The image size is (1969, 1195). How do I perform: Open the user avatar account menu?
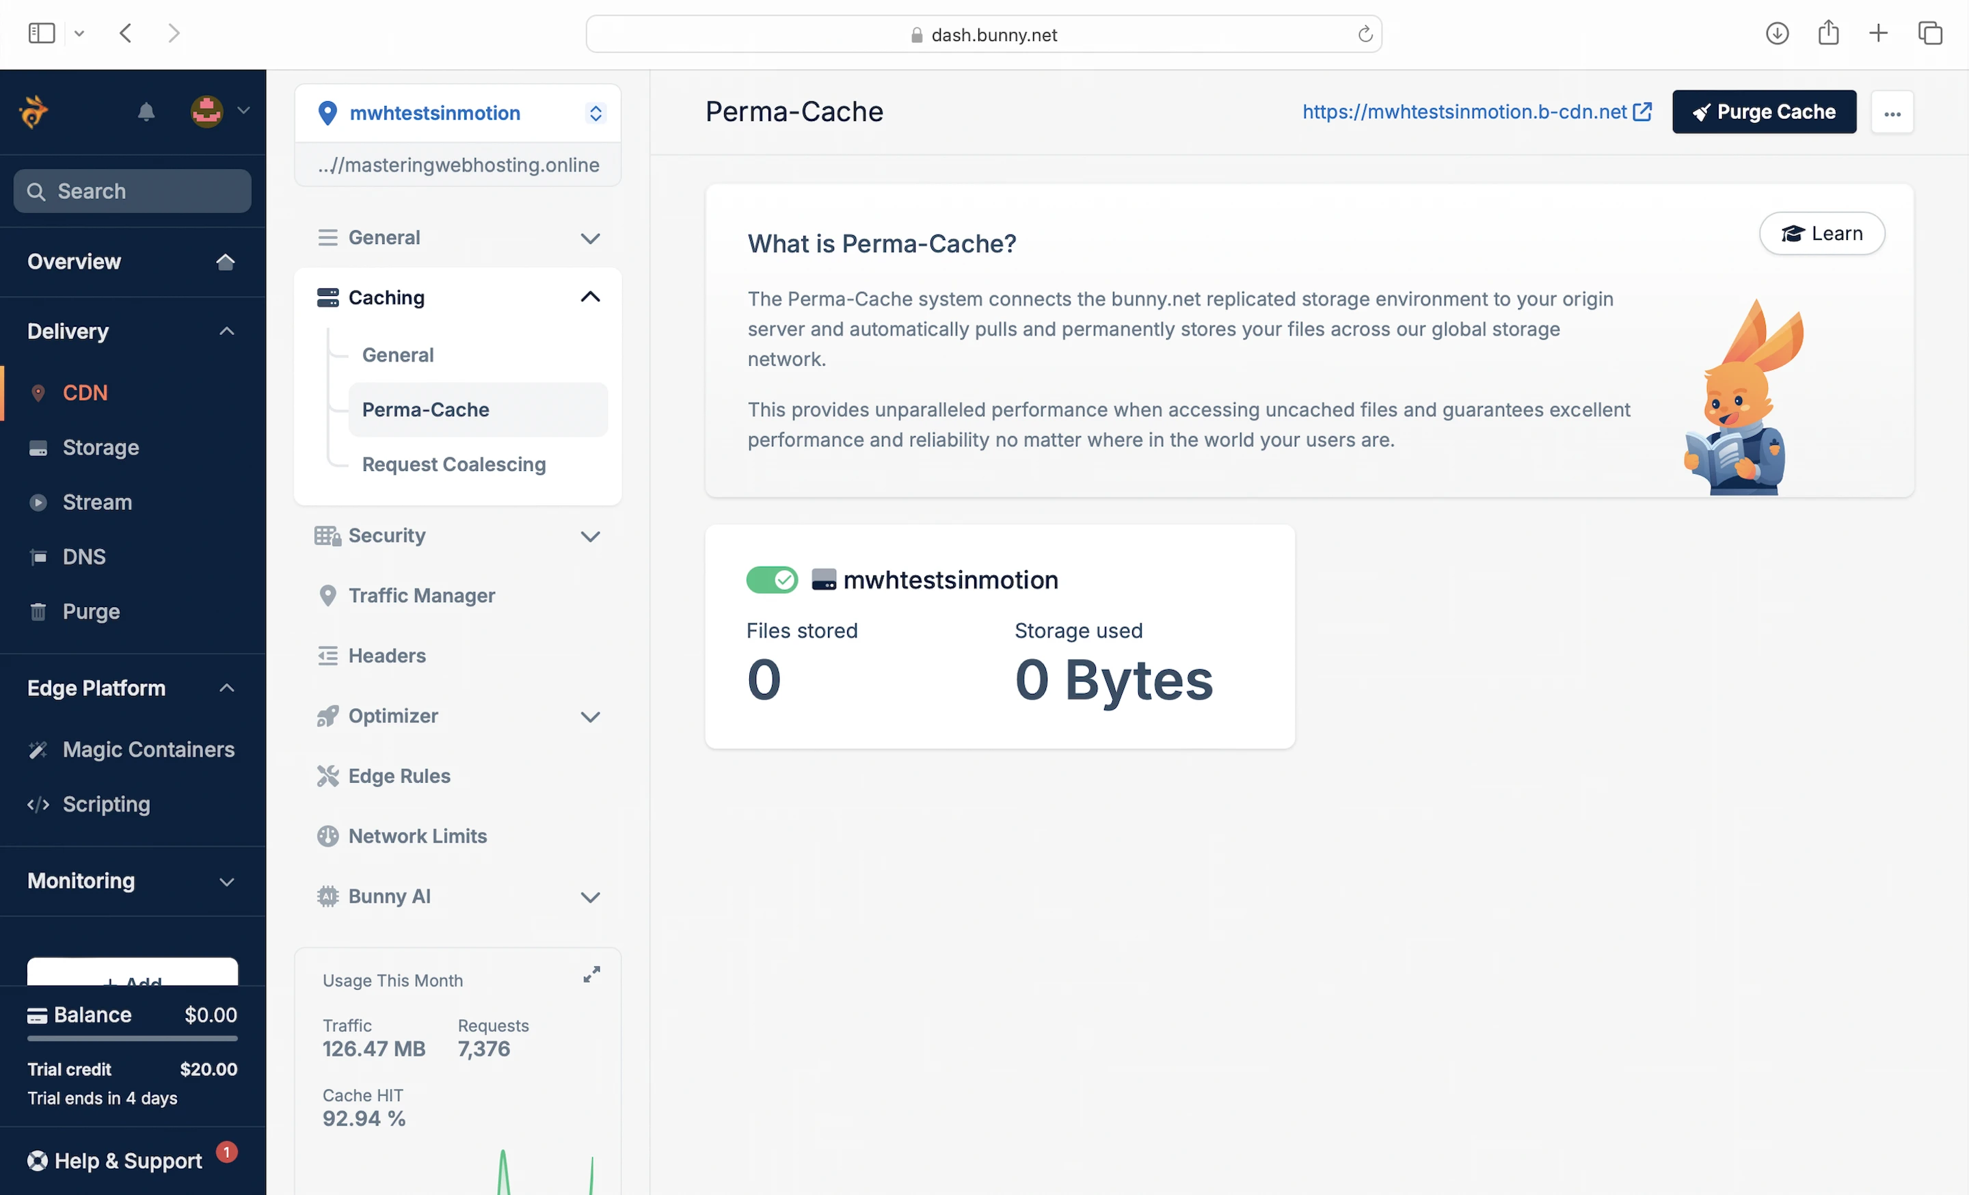click(208, 112)
